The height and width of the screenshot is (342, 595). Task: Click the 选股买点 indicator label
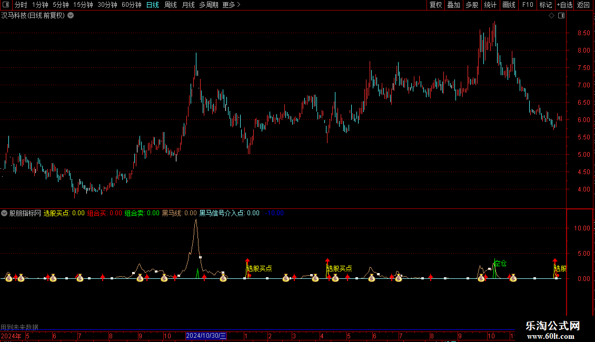(56, 213)
